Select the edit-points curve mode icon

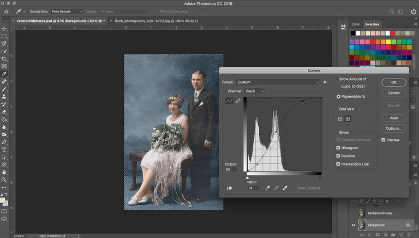229,101
